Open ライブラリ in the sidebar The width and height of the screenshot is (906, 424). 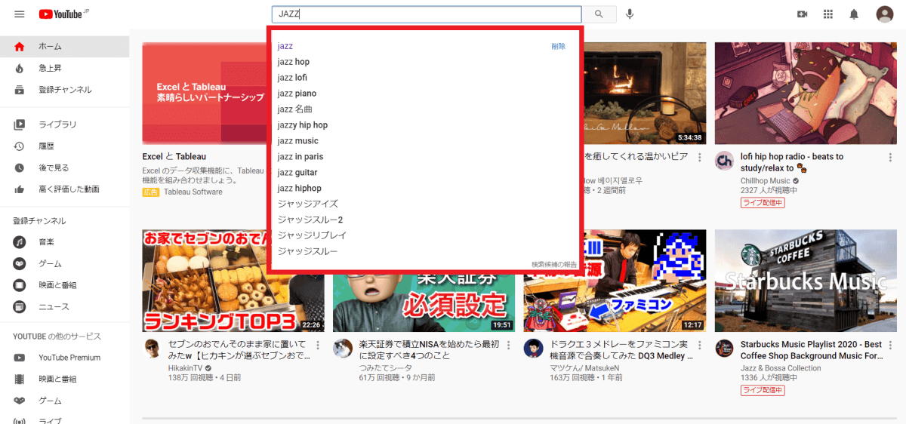65,124
